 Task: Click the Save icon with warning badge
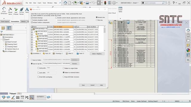tap(81, 3)
